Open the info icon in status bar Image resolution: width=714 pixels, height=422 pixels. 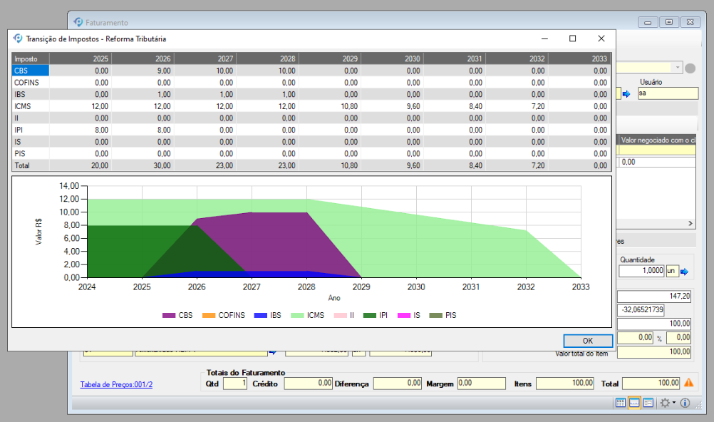tap(685, 403)
